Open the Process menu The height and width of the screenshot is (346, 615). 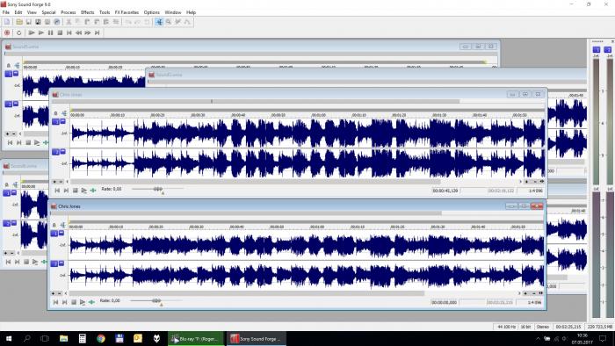68,12
